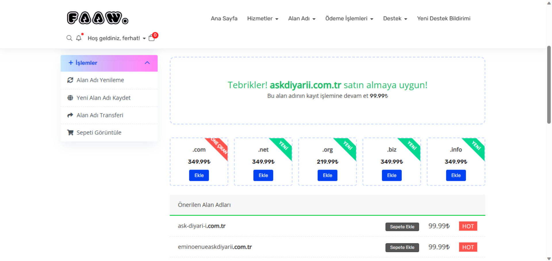Click the YENİ ribbon on .net card
Viewport: 552px width, 261px height.
[x=283, y=146]
